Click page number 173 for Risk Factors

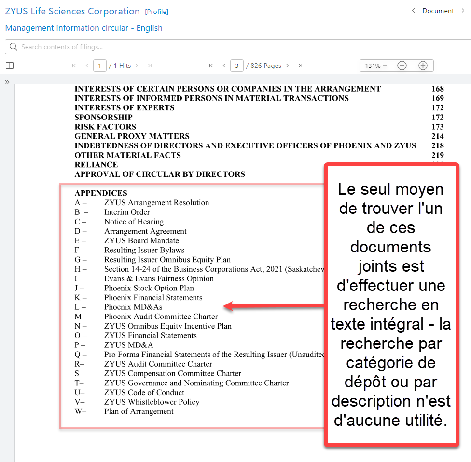pyautogui.click(x=438, y=127)
